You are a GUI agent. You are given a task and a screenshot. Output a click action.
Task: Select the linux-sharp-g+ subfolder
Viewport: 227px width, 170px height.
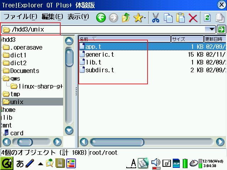pyautogui.click(x=37, y=86)
